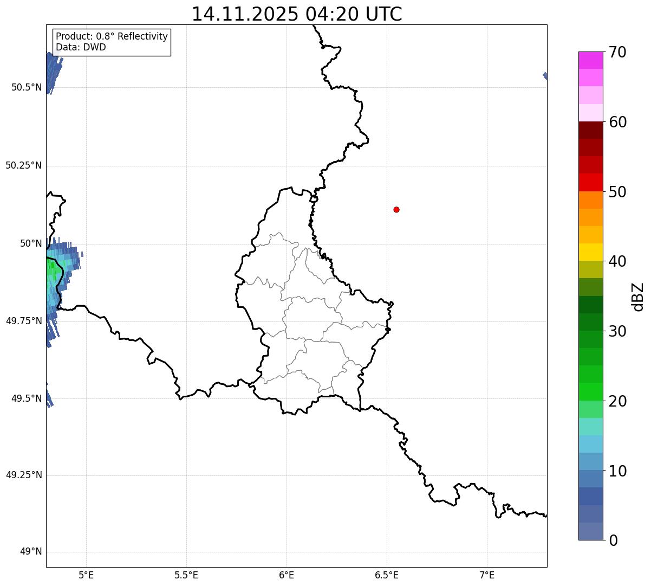The height and width of the screenshot is (586, 651).
Task: Click the colorbar 40 tick label
Action: click(x=617, y=261)
